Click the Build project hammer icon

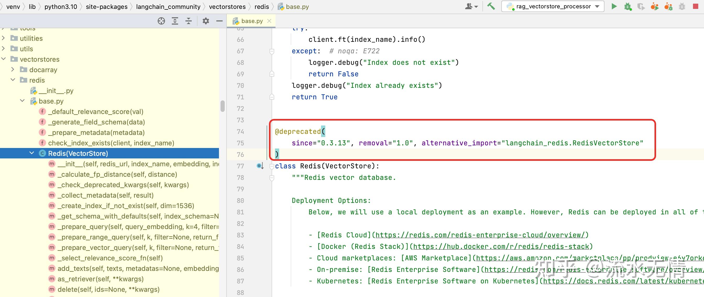click(x=491, y=6)
